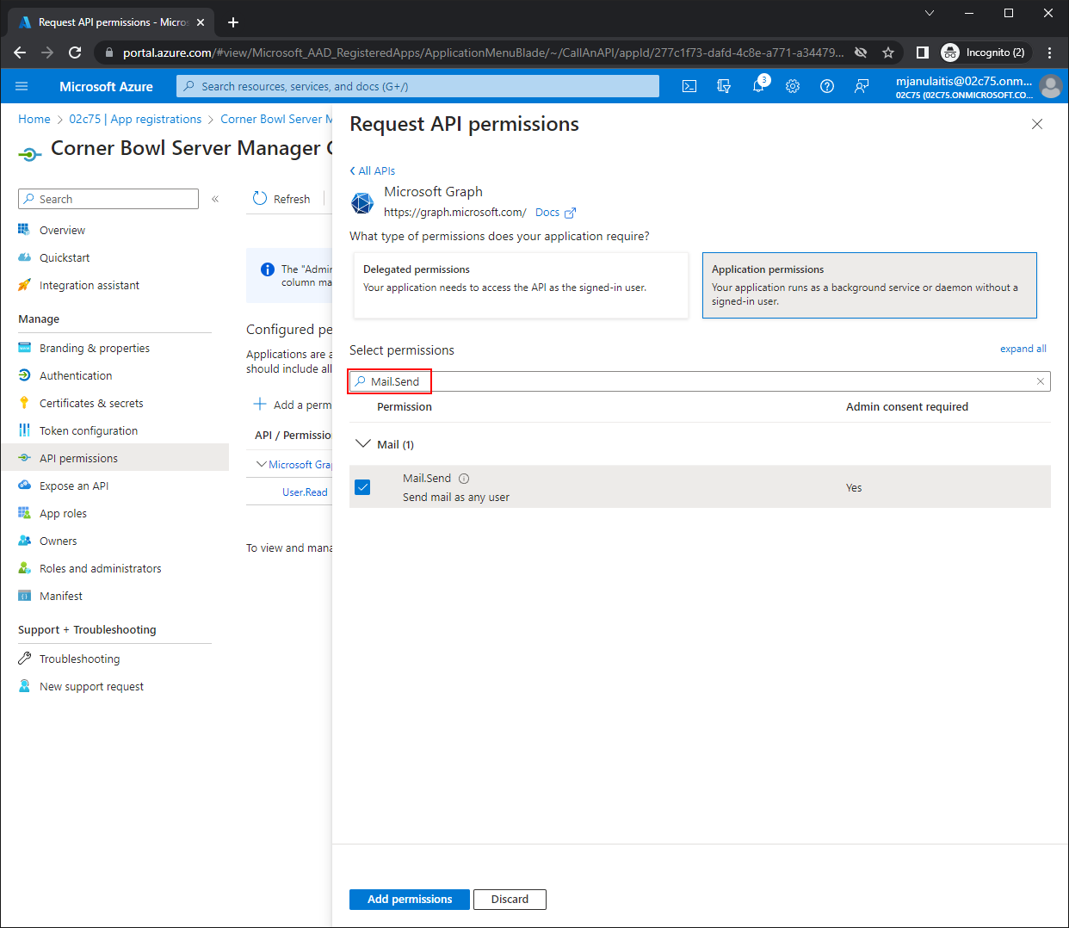Click expand all permissions link
The width and height of the screenshot is (1069, 928).
(1023, 349)
